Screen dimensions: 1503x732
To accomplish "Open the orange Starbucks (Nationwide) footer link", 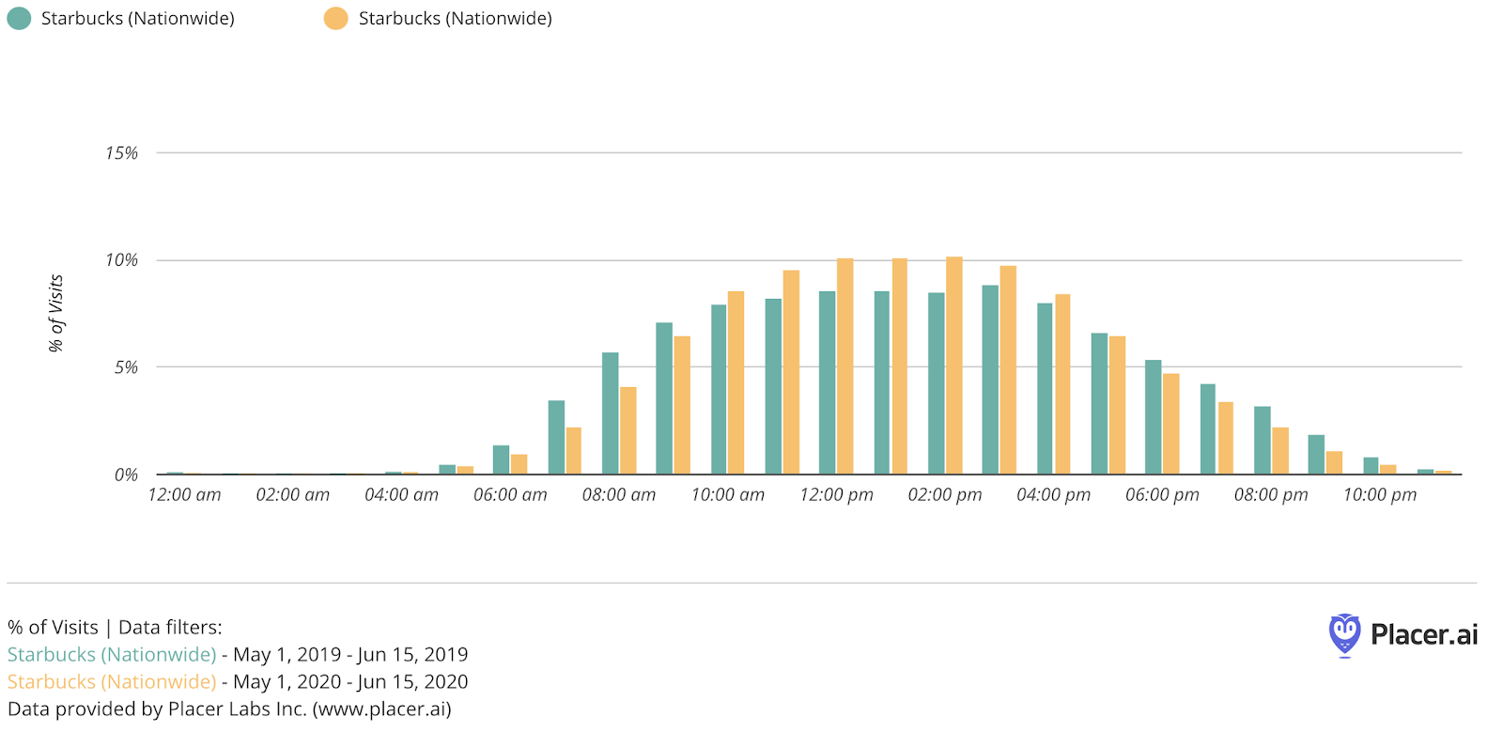I will coord(112,681).
